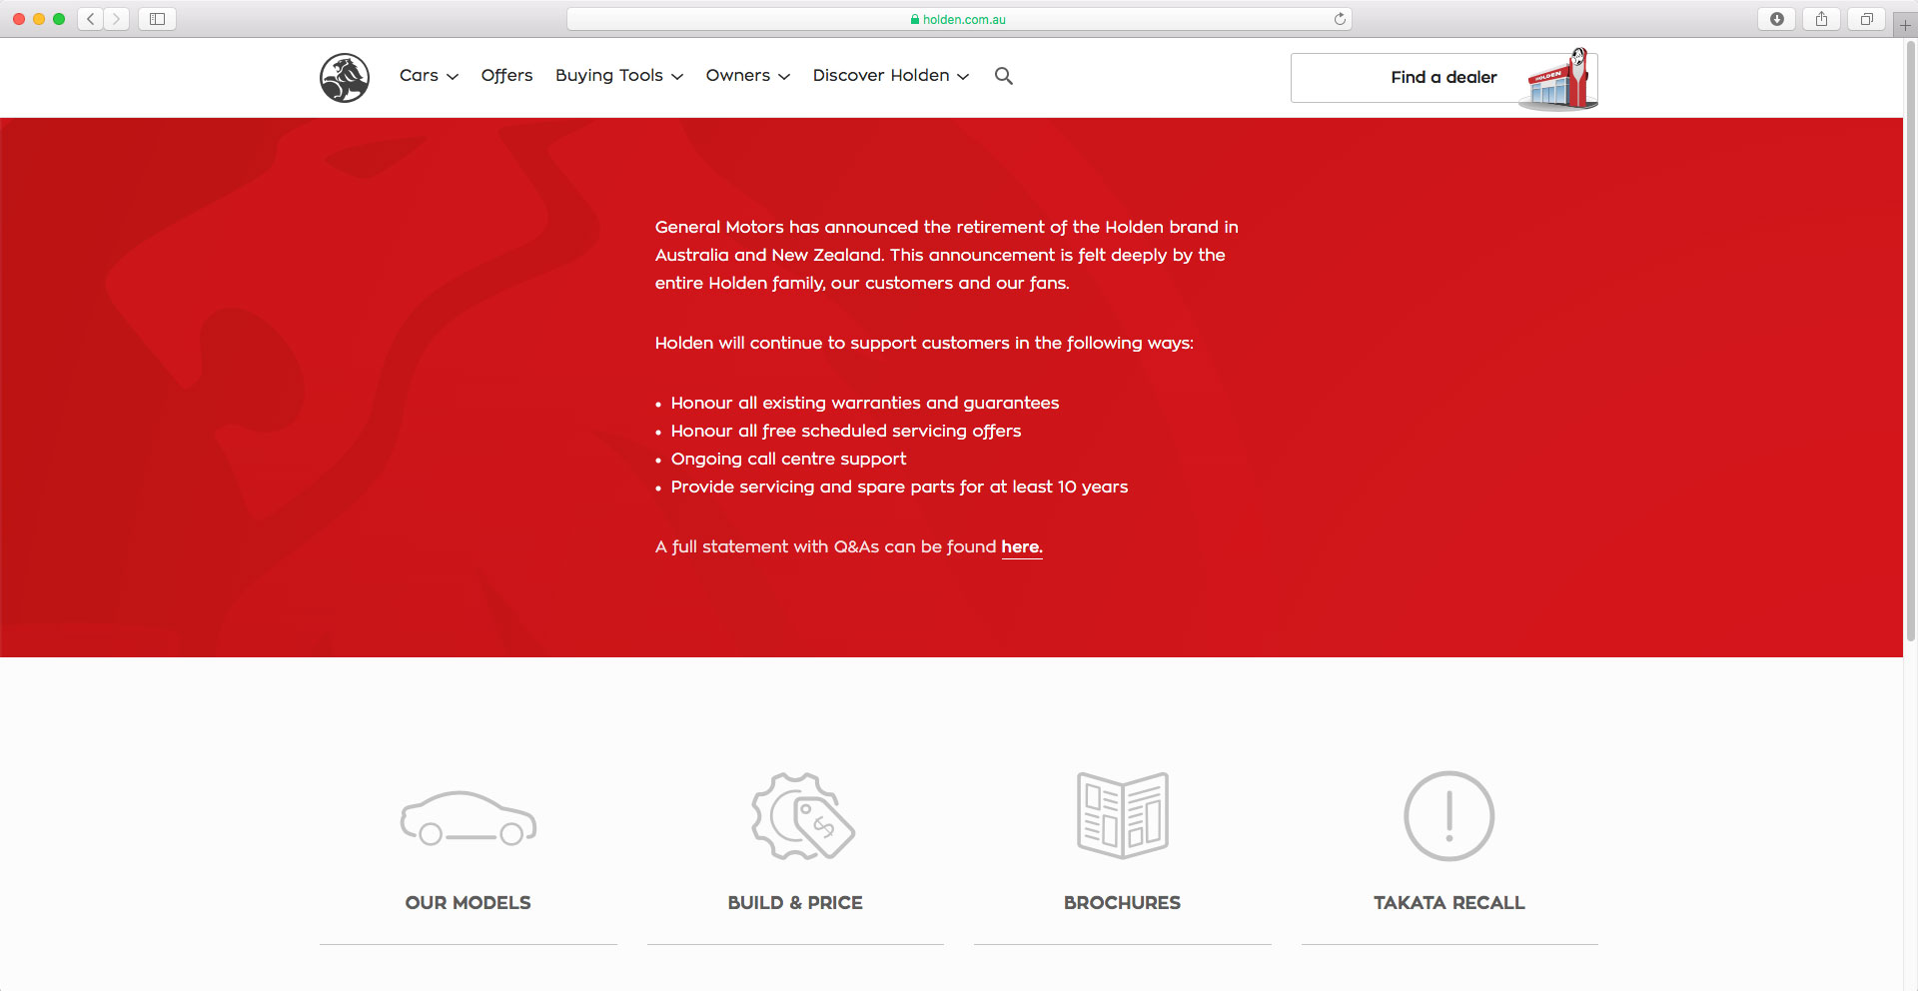Viewport: 1918px width, 991px height.
Task: Click the Find a dealer button
Action: click(x=1443, y=78)
